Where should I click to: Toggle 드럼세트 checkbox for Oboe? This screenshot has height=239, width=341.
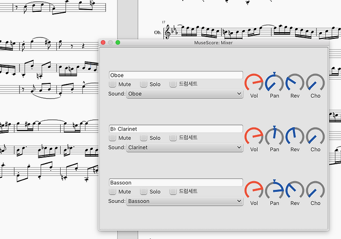173,84
